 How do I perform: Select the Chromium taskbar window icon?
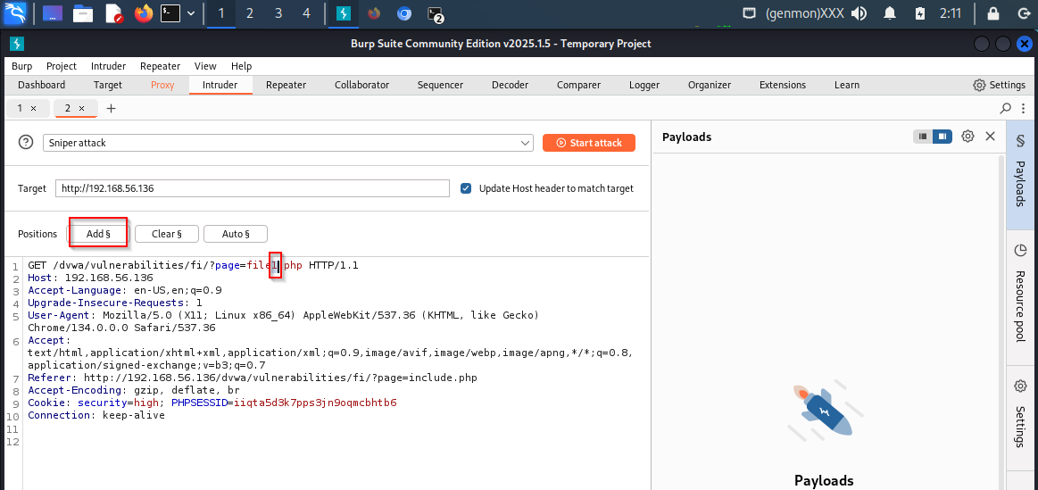coord(404,13)
